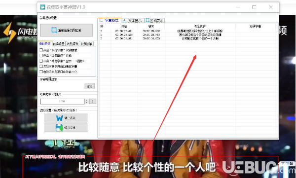Switch to the 字幕模式 tab
The height and width of the screenshot is (178, 296).
(110, 20)
